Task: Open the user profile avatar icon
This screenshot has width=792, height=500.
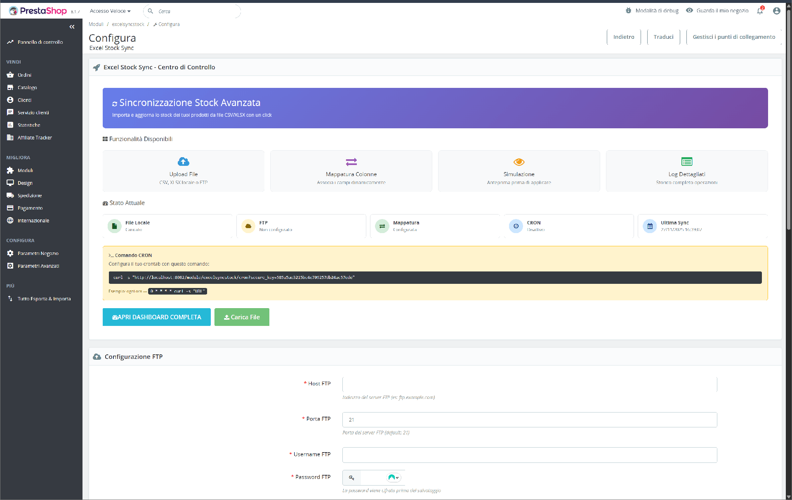Action: pos(776,11)
